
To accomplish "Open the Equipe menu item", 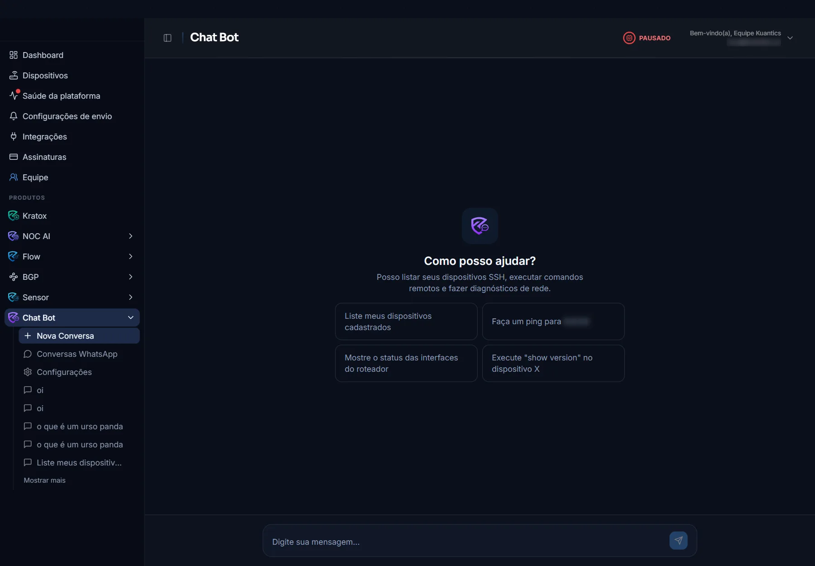I will [x=72, y=177].
